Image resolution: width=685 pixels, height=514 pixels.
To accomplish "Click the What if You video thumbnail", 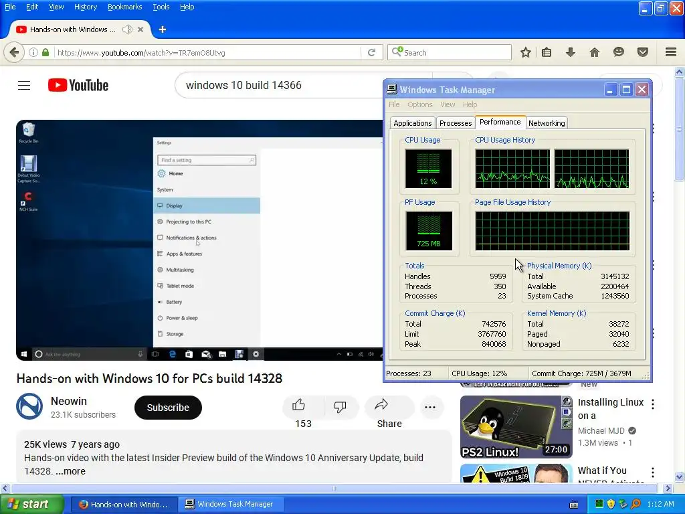I will 516,473.
